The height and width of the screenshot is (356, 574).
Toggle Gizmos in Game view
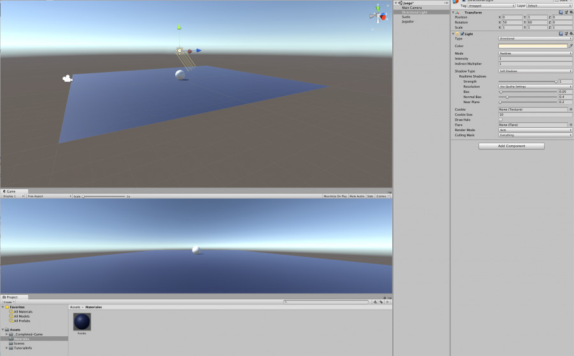383,196
